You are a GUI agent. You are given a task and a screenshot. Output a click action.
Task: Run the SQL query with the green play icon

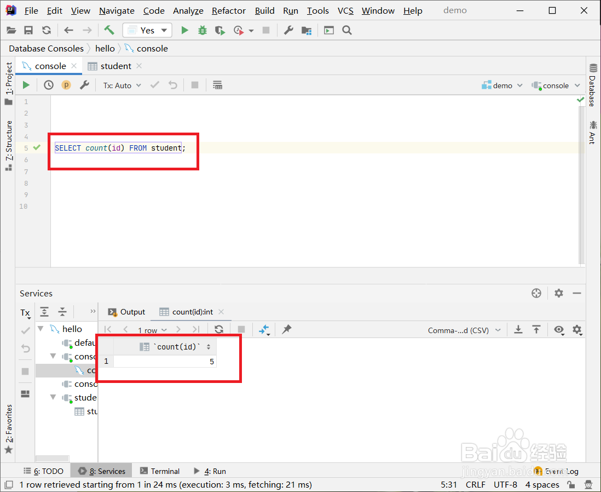[x=25, y=85]
